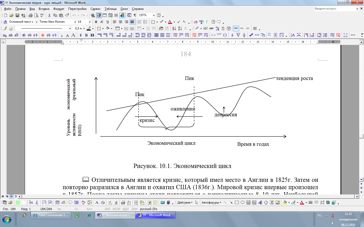
Task: Switch to Print Layout view button
Action: click(11, 196)
